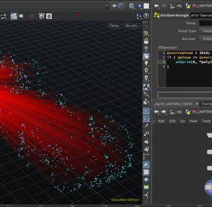Switch to the Tree View tab
Viewport: 212px width, 207px height.
[207, 104]
